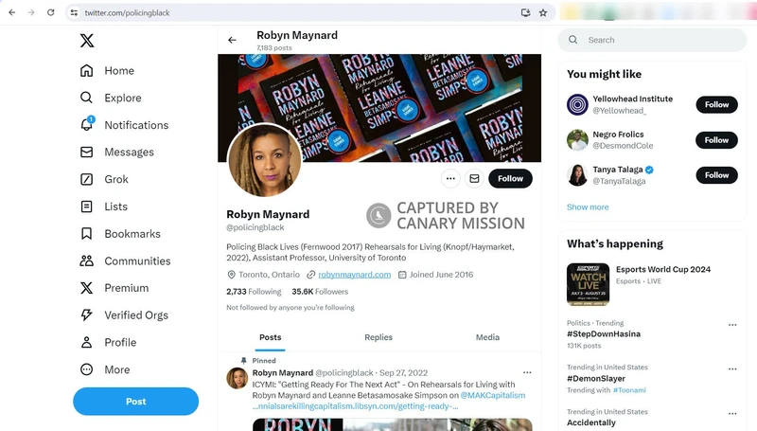Select the Posts tab
Image resolution: width=757 pixels, height=431 pixels.
point(271,337)
